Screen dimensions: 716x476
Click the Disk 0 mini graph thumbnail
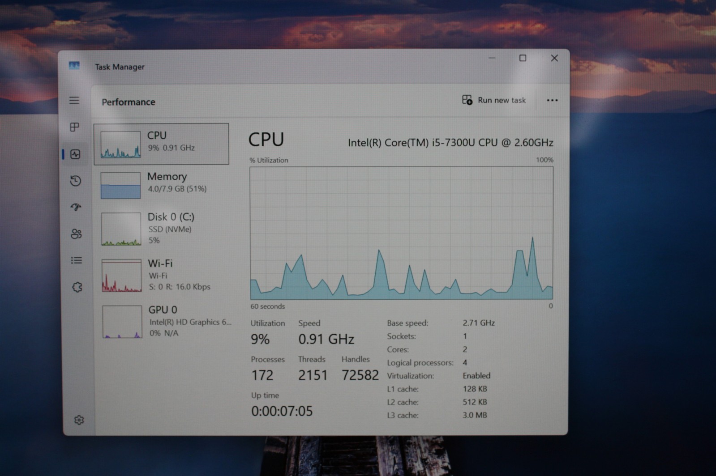click(x=121, y=229)
